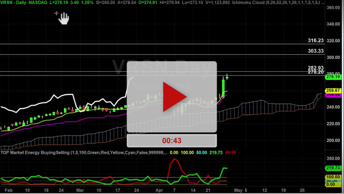This screenshot has height=194, width=344.
Task: Click the VRSN - Daily symbol title
Action: point(13,2)
